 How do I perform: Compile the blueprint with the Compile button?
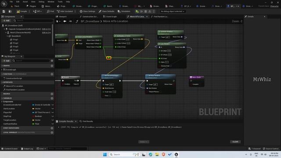pyautogui.click(x=22, y=11)
